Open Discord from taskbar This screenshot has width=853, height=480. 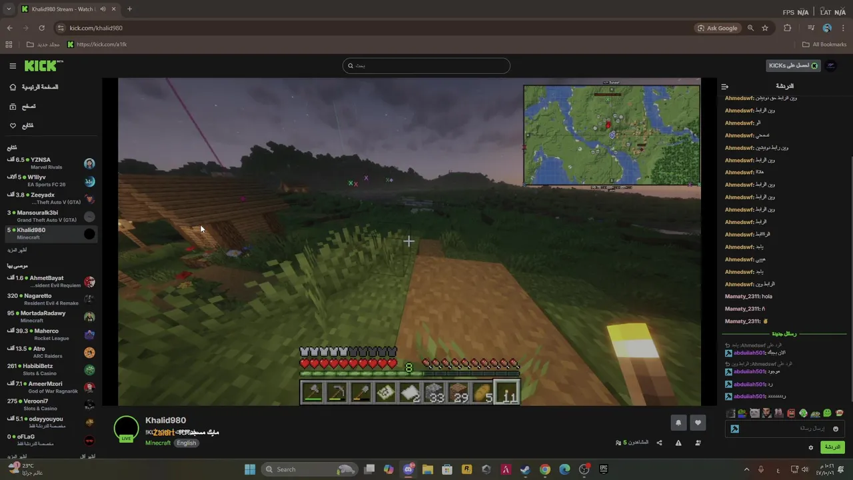[x=409, y=469]
